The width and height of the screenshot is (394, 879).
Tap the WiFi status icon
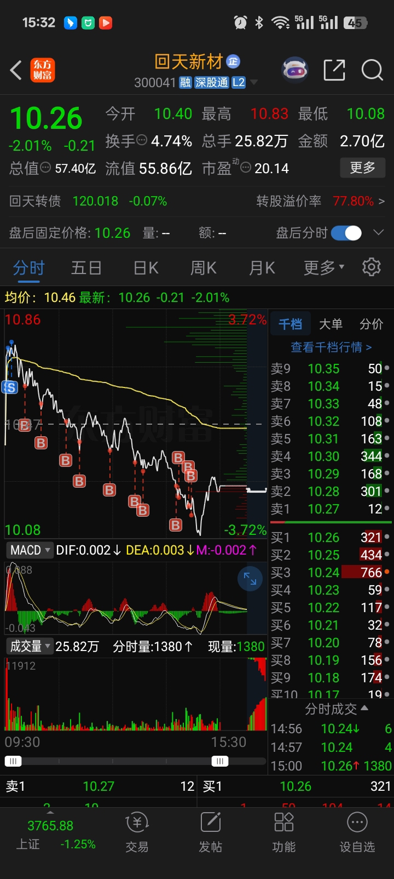[x=280, y=22]
